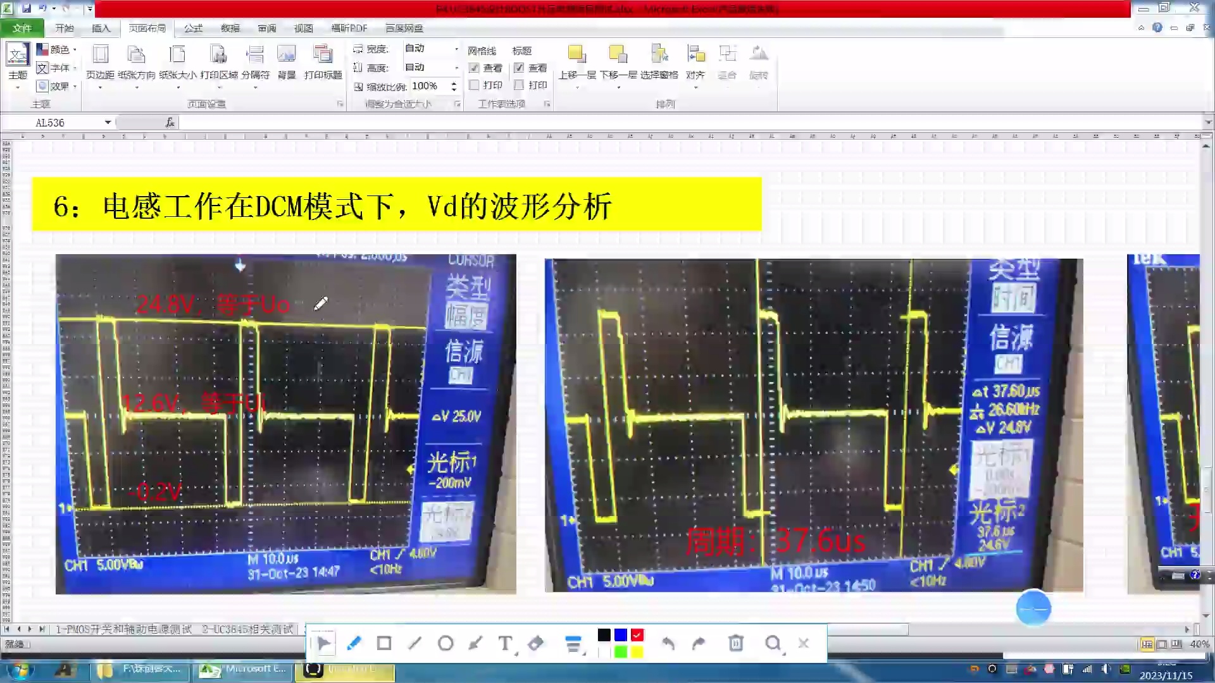Select the Text tool in the annotation toolbar
1215x683 pixels.
[504, 643]
